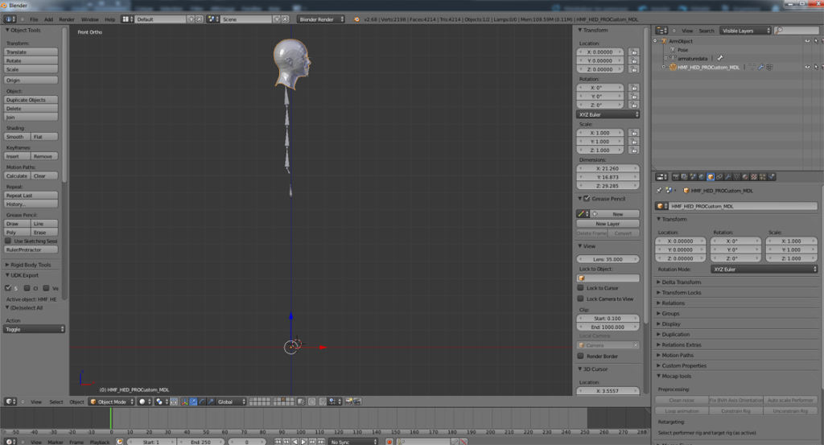Click the Duplicate Objects button
Screen dimensions: 824x445
click(31, 100)
